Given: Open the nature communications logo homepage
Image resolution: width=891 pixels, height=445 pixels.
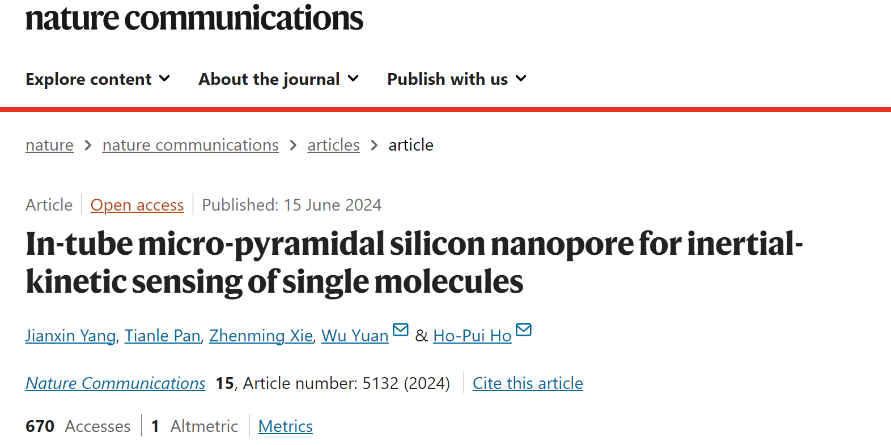Looking at the screenshot, I should [194, 18].
